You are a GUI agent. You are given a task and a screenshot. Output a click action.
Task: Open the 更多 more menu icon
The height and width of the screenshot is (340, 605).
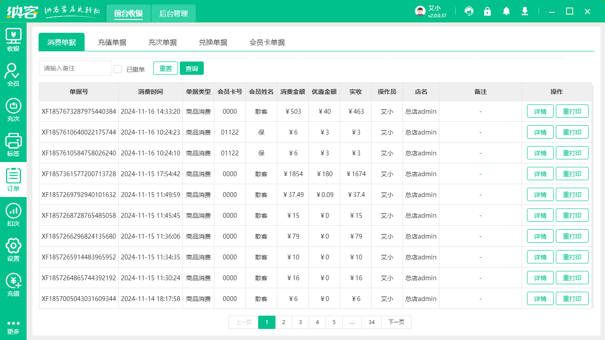13,327
